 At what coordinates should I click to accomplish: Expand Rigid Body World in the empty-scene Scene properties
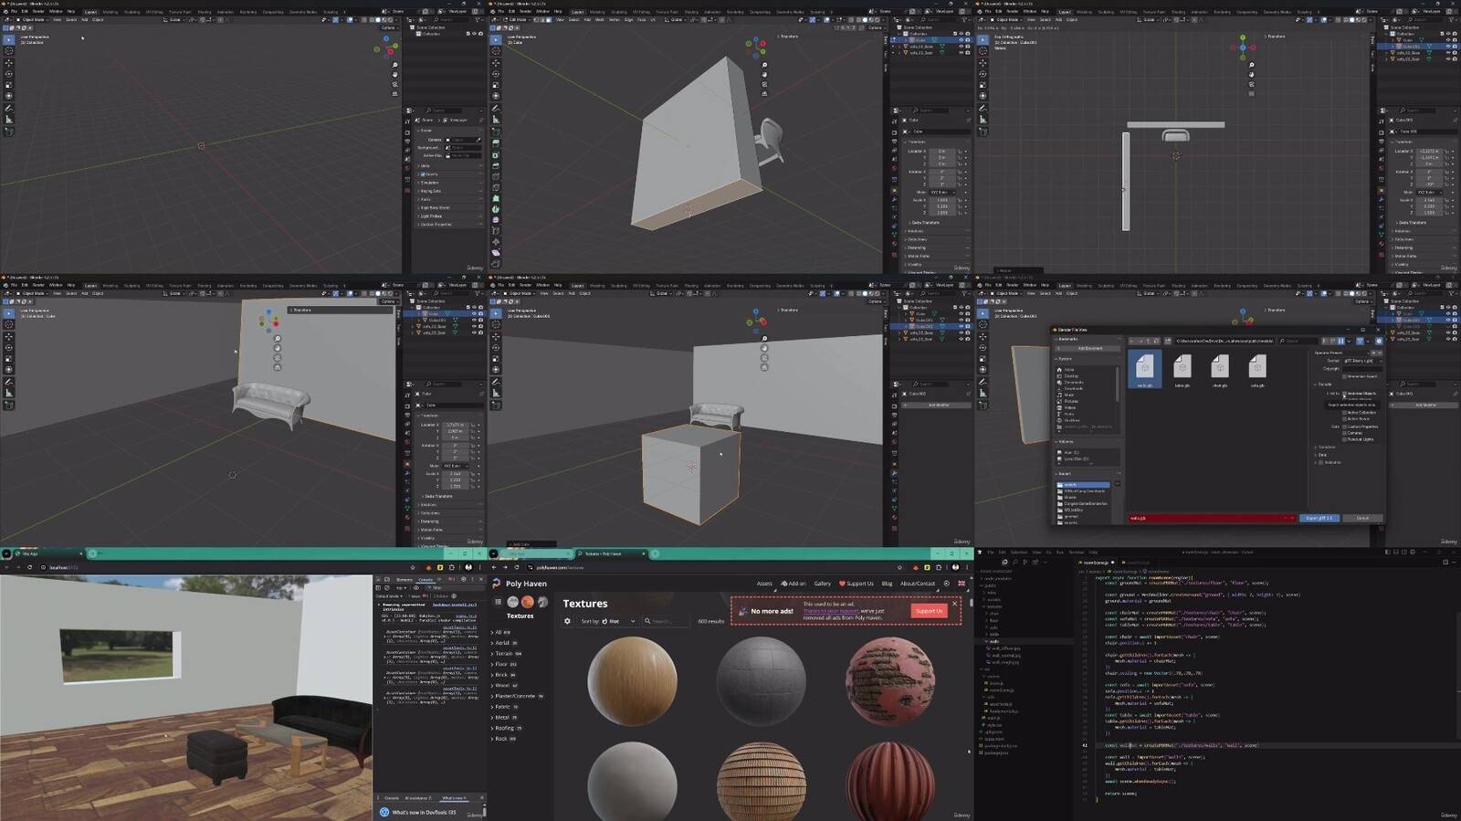point(435,207)
